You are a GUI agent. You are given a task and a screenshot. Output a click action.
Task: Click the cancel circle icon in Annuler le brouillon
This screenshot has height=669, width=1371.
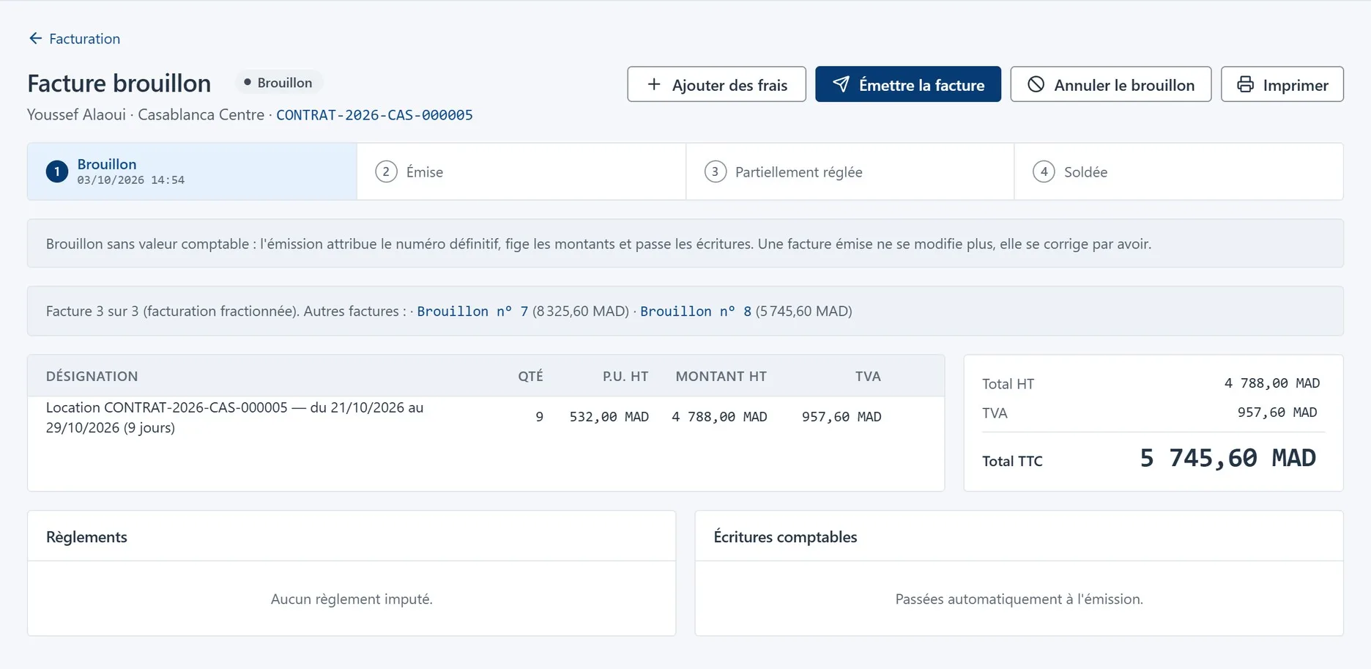pos(1036,84)
